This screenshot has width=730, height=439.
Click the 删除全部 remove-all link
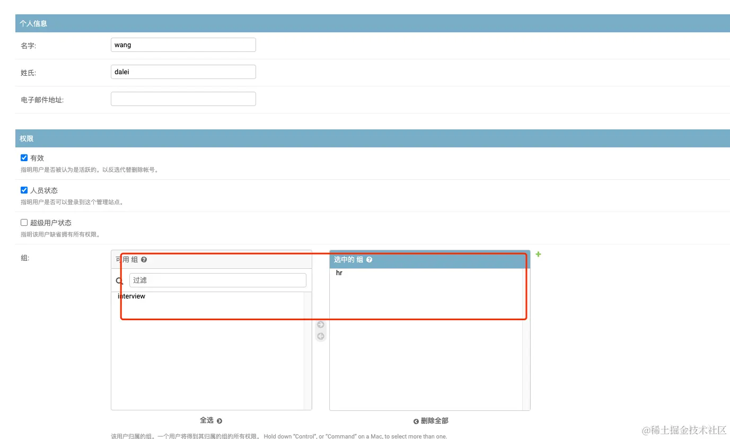(x=431, y=421)
